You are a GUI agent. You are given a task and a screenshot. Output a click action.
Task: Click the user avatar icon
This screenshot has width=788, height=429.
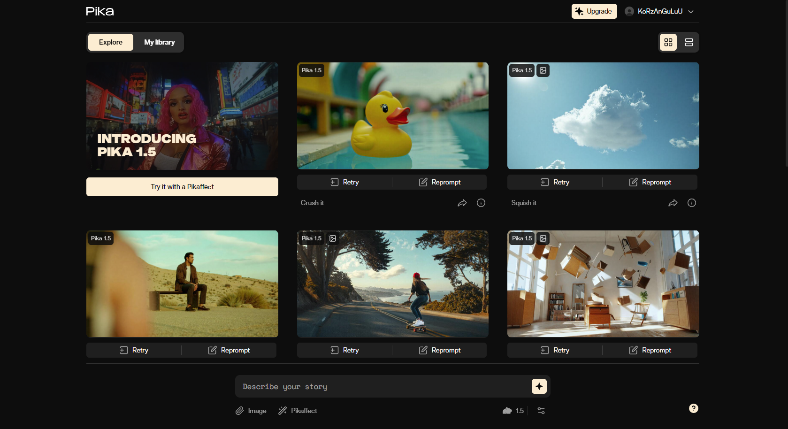pos(629,11)
